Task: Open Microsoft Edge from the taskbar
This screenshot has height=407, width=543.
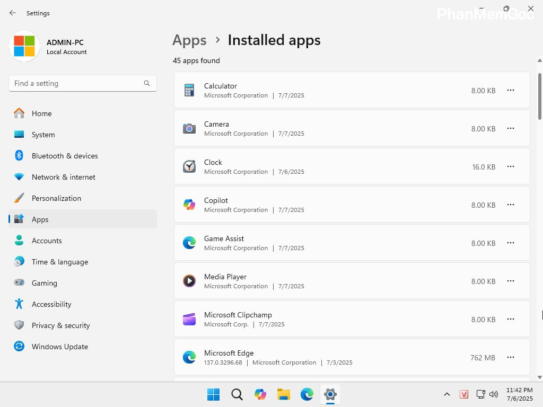Action: point(306,394)
